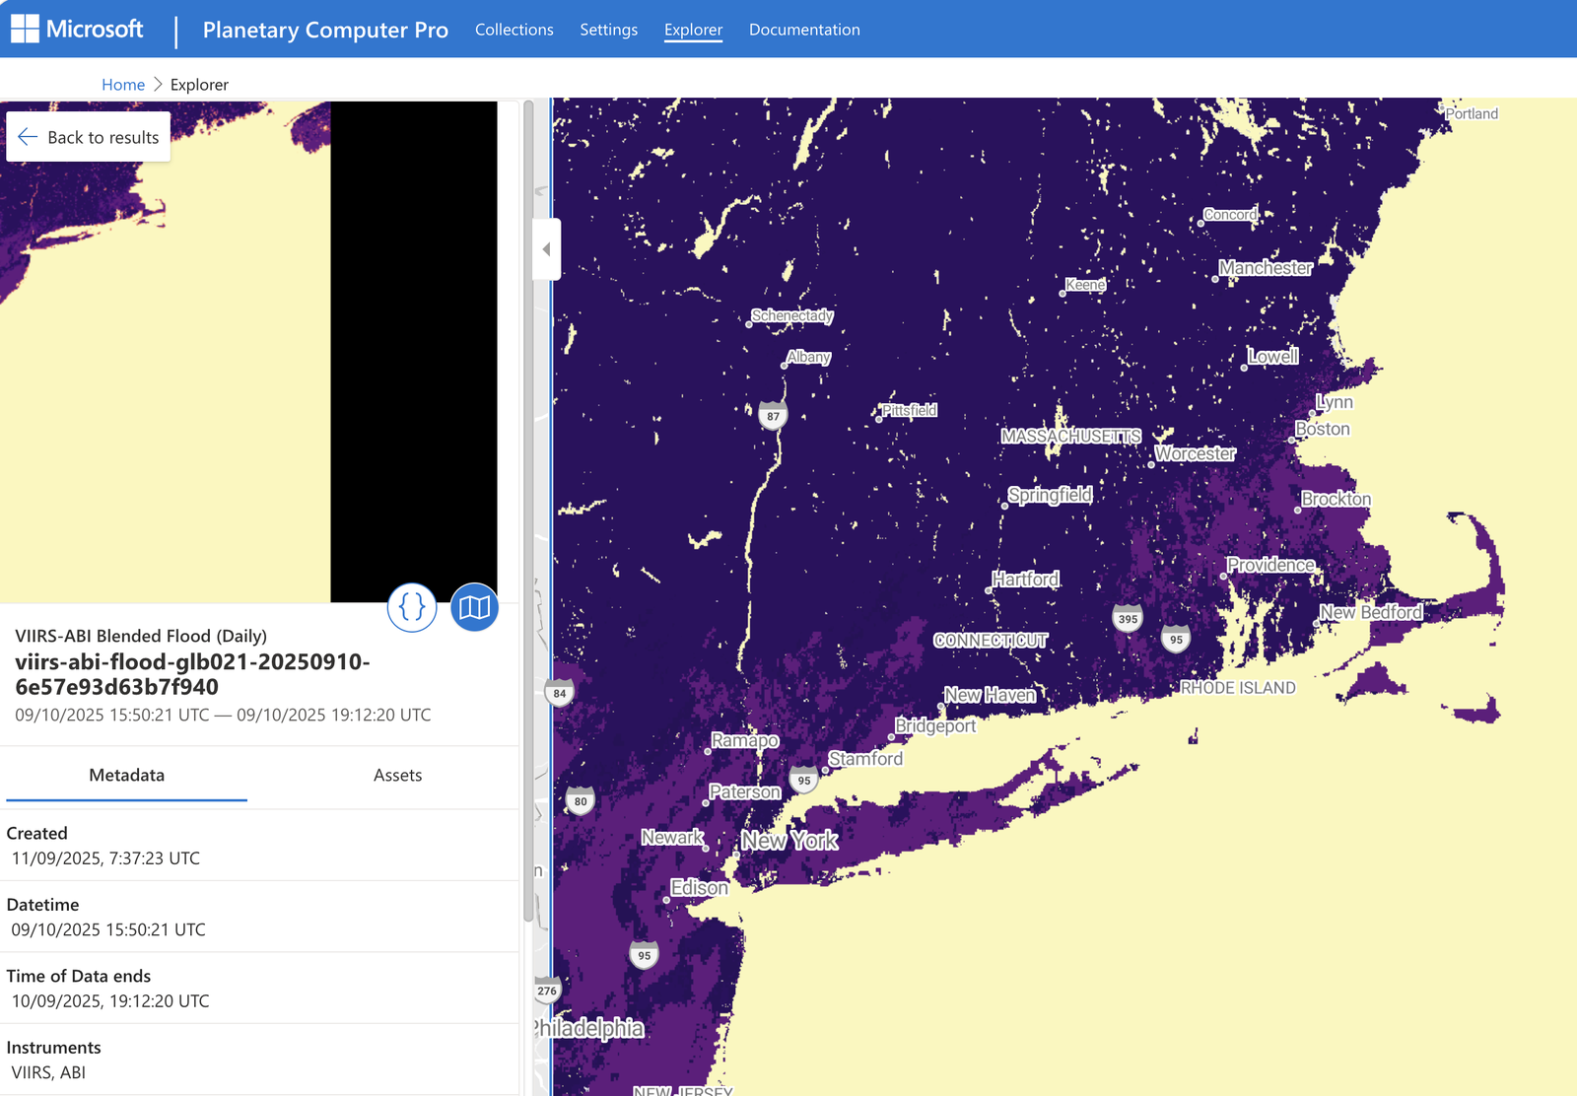Click the back arrow icon

[x=28, y=137]
